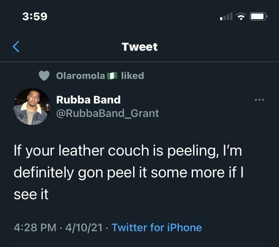Tap the word "definitely" in the tweet
This screenshot has height=247, width=279.
pos(44,173)
